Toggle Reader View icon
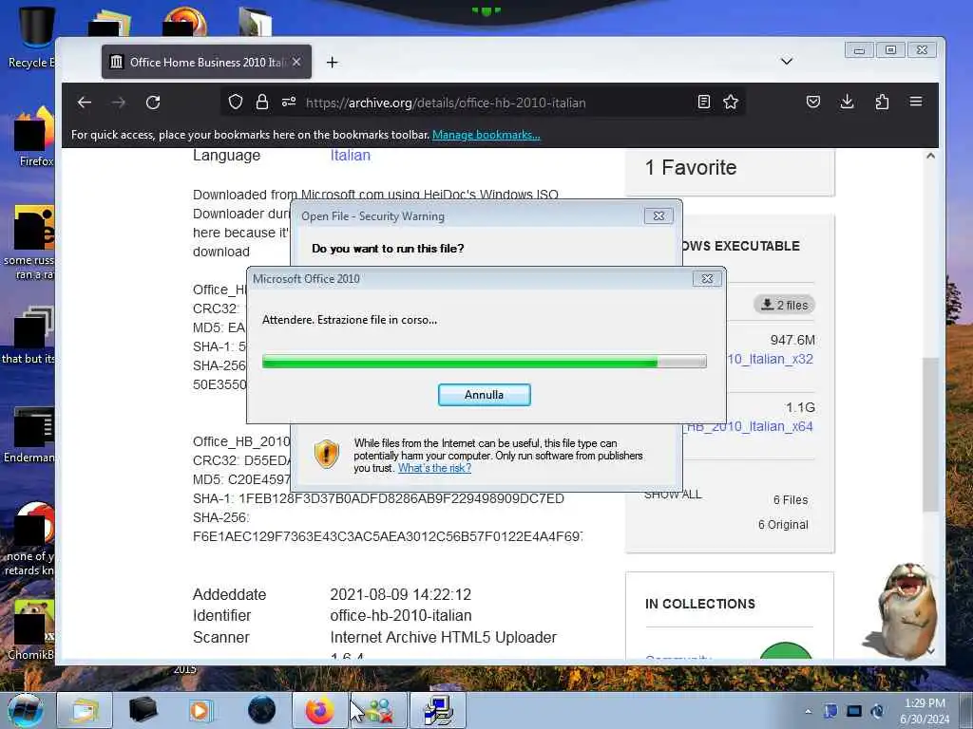973x729 pixels. click(x=704, y=103)
